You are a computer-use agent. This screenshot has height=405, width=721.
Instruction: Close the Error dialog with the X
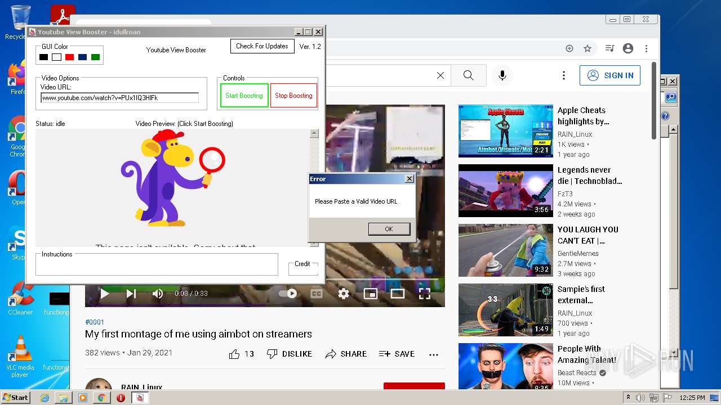(x=410, y=179)
